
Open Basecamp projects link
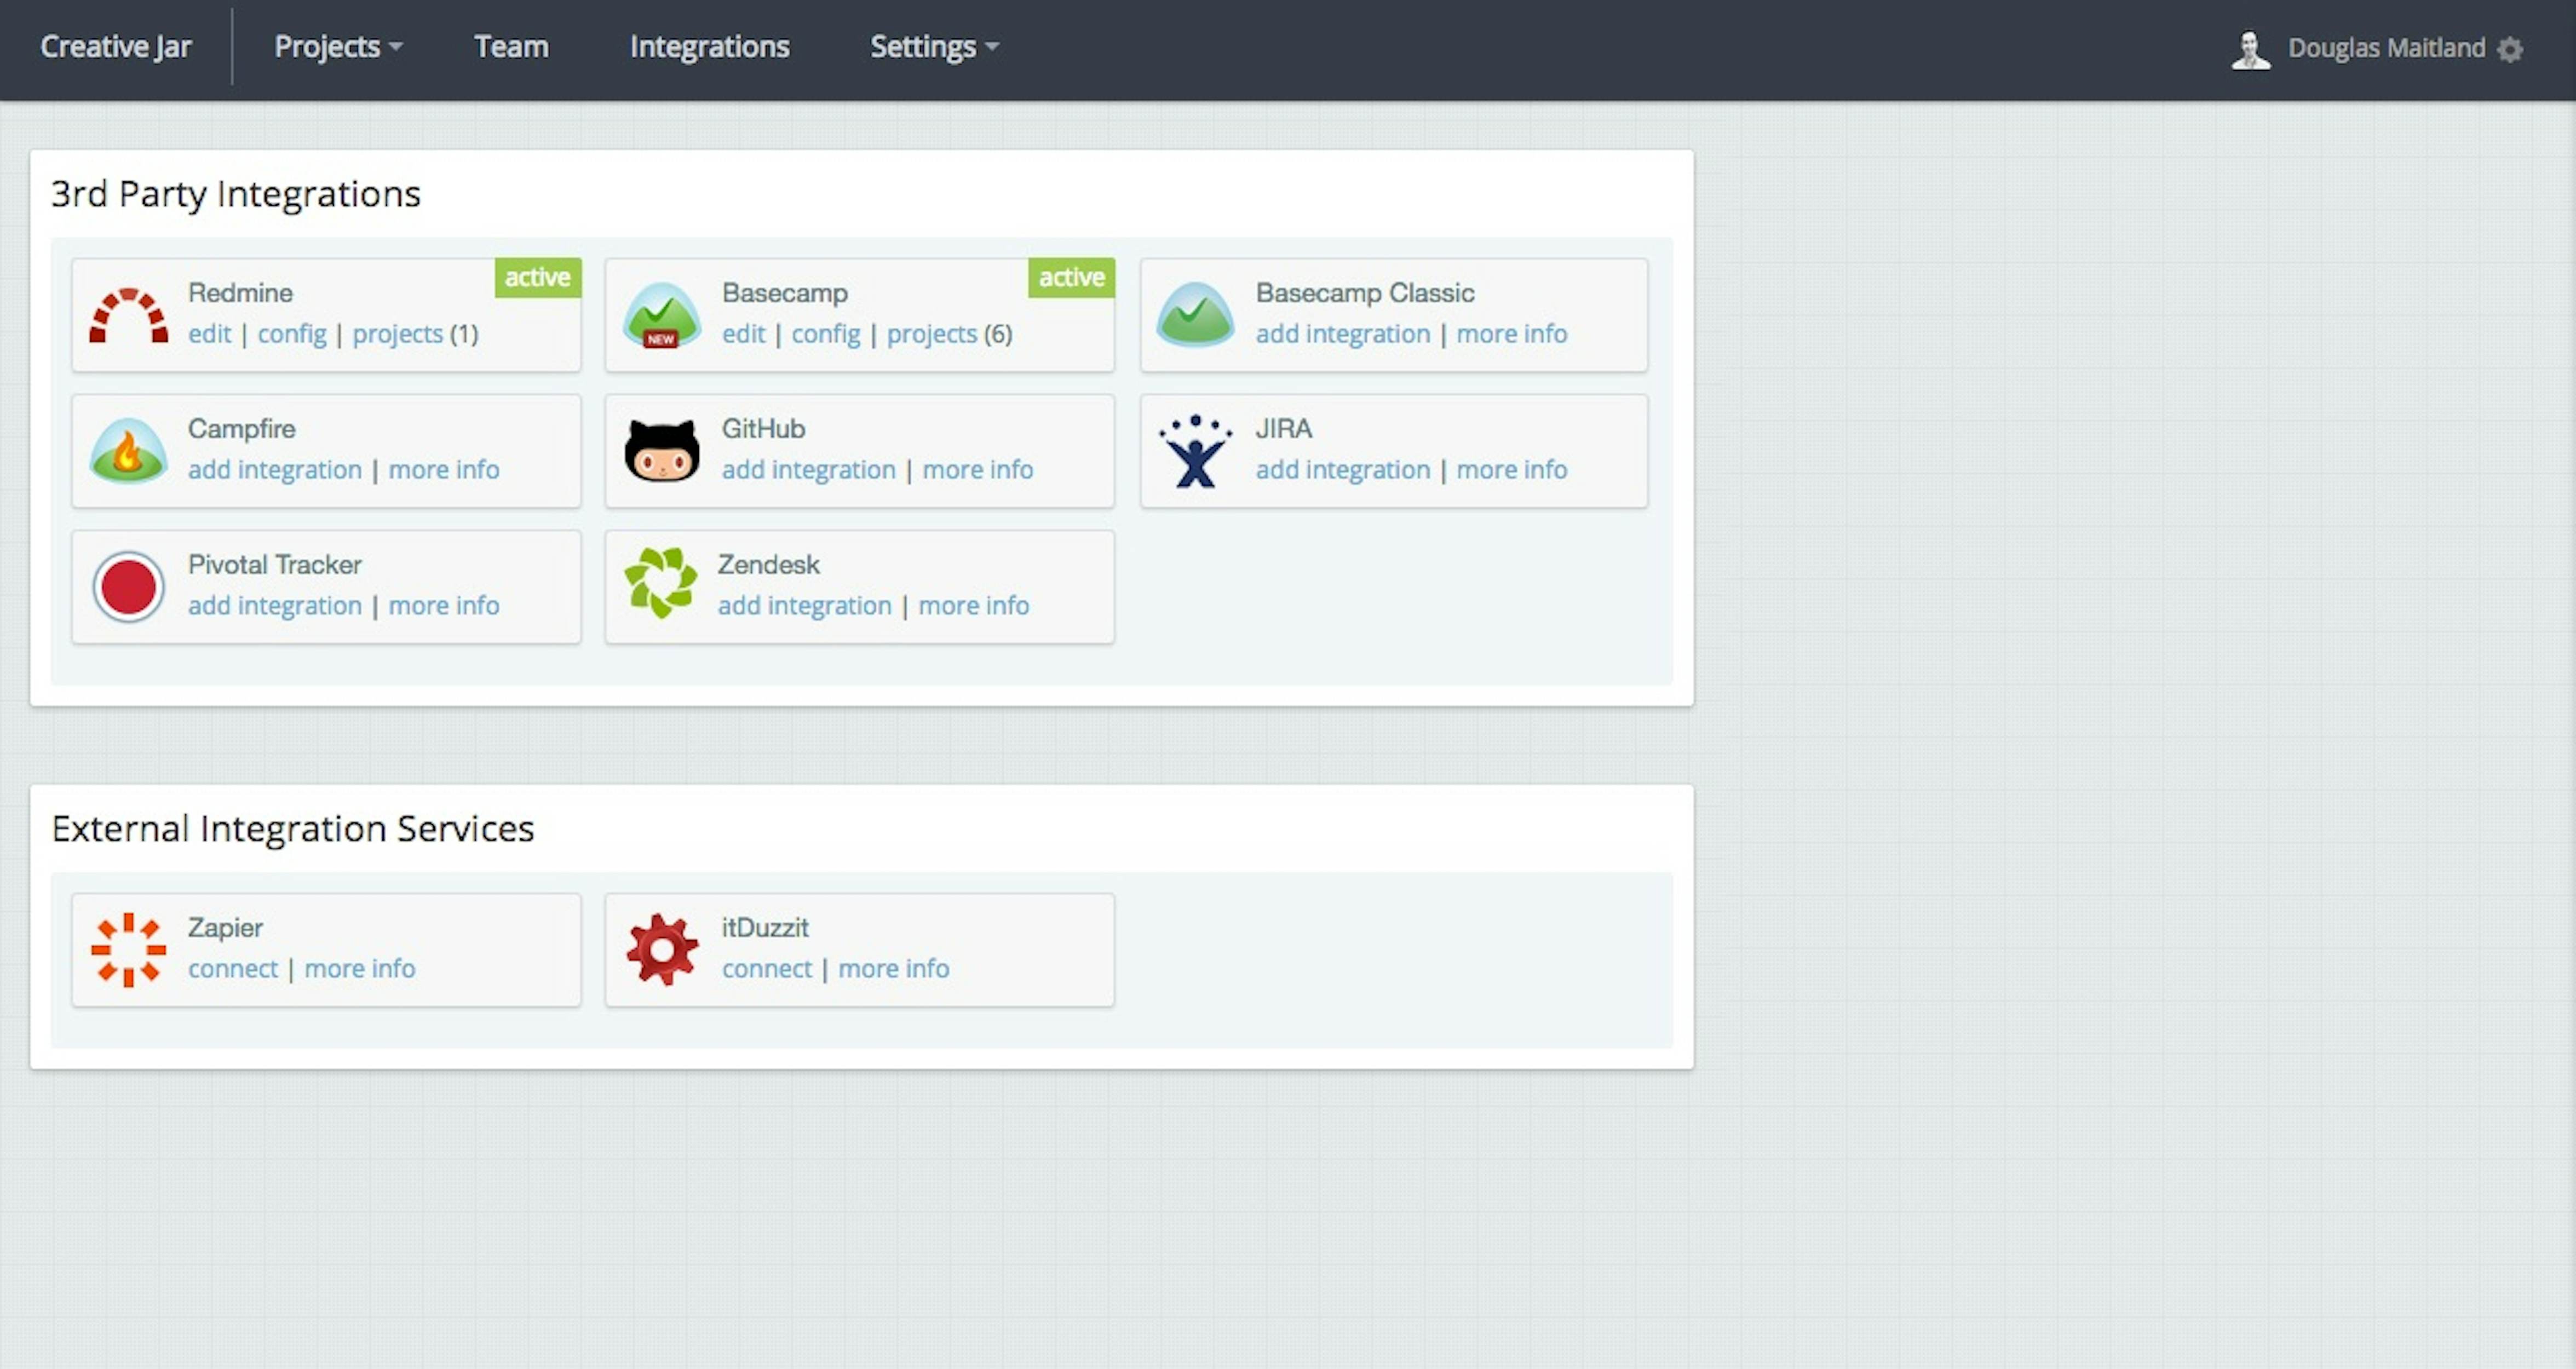click(x=931, y=334)
